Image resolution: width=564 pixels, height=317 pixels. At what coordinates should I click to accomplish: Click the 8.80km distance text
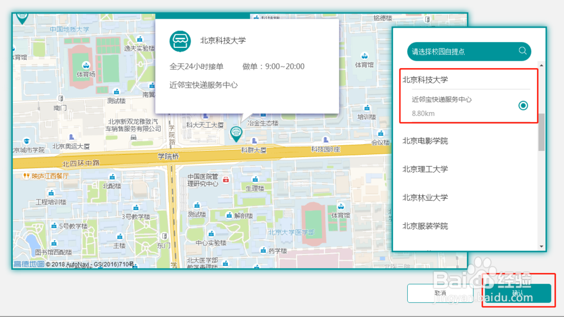(x=424, y=113)
